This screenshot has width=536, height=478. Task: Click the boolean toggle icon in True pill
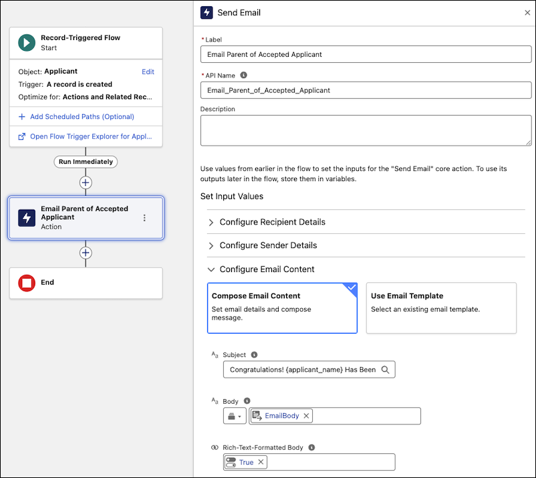pos(231,462)
